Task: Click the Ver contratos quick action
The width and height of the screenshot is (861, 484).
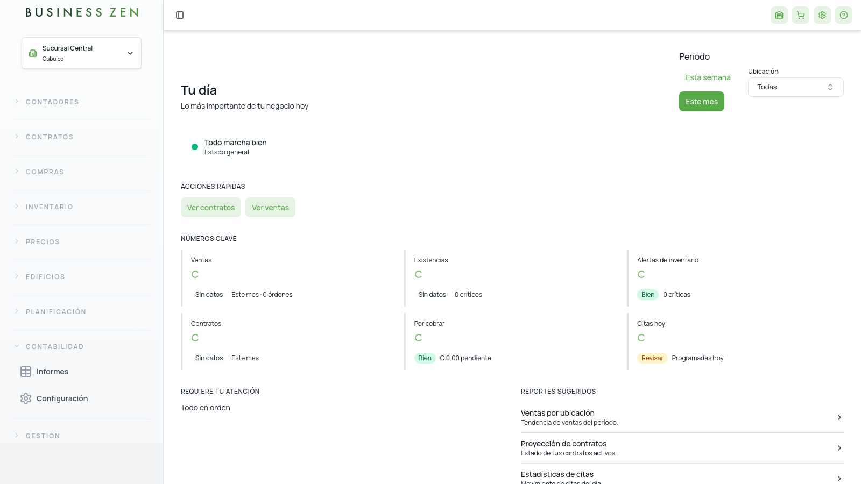Action: click(211, 208)
